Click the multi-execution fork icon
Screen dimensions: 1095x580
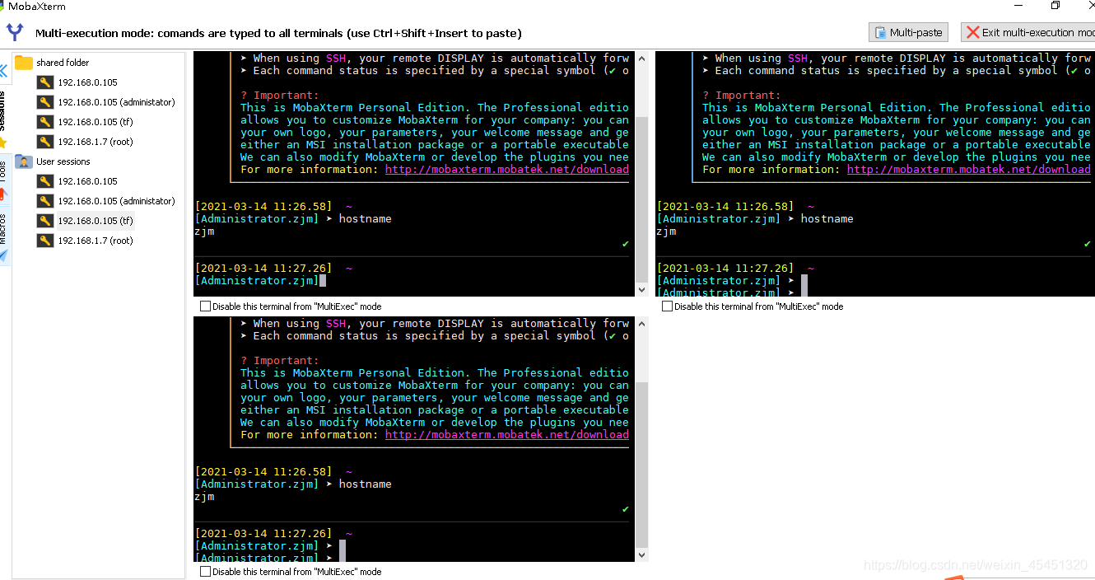click(15, 32)
